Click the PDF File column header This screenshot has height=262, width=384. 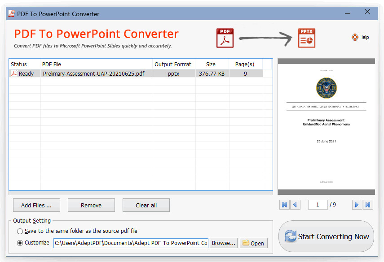click(97, 64)
